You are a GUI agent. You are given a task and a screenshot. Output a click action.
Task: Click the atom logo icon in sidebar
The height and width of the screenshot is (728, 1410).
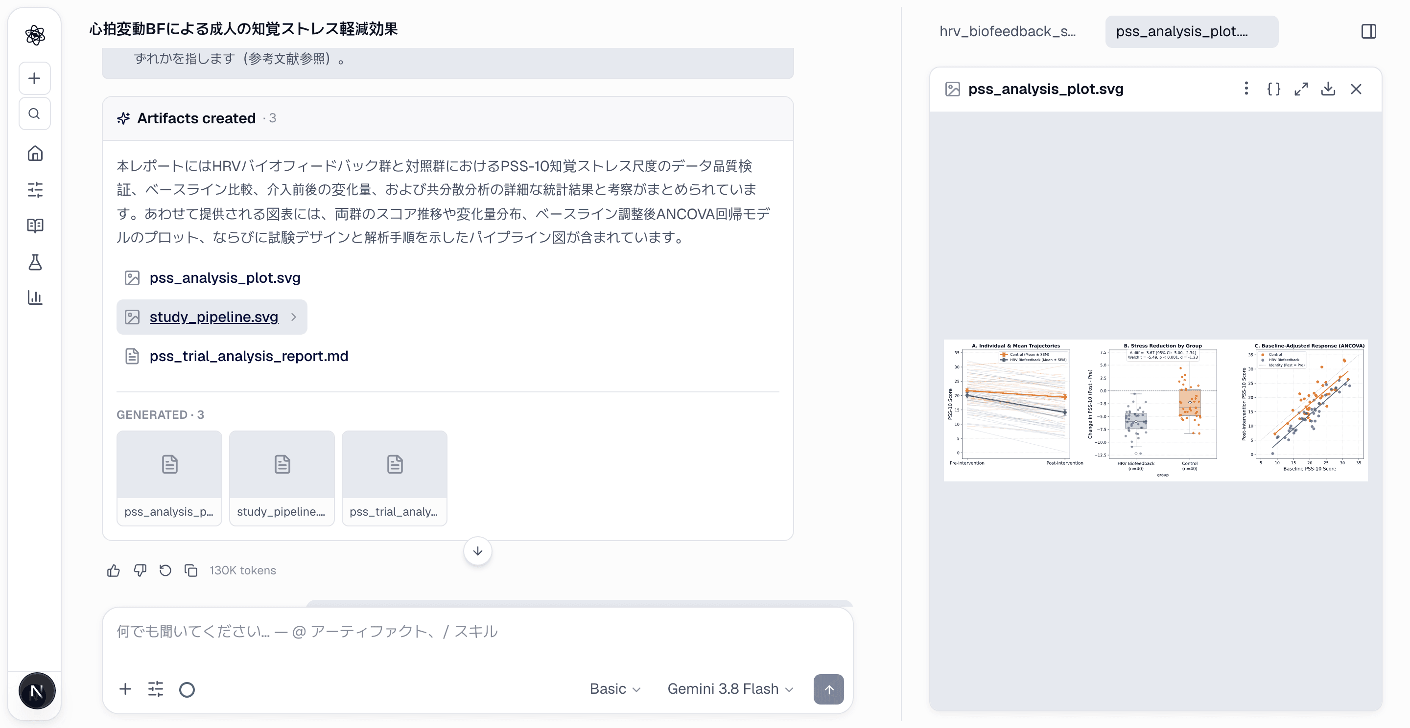[x=35, y=35]
